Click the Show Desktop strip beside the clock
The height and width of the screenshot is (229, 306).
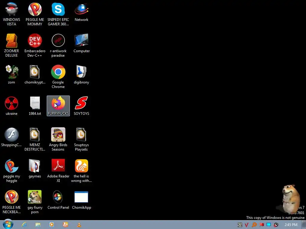(304, 225)
